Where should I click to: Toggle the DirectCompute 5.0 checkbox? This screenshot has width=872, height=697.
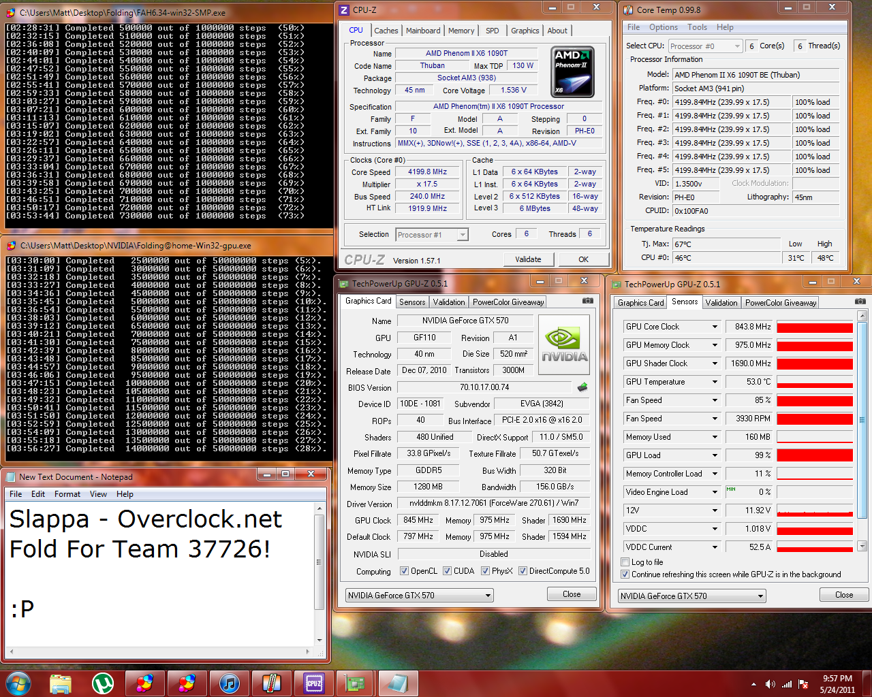click(x=523, y=571)
